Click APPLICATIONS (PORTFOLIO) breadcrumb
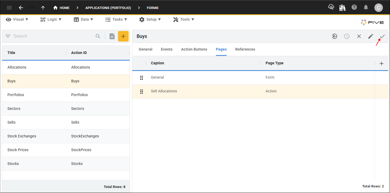The image size is (390, 193). (x=108, y=8)
